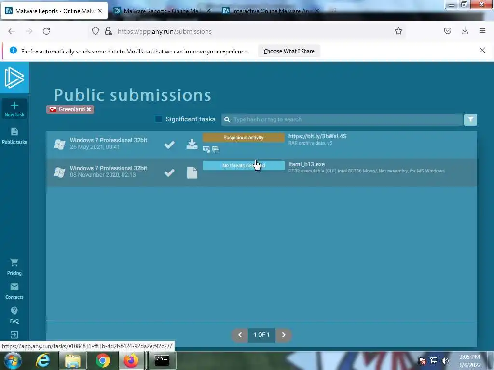Launch Google Chrome from taskbar
This screenshot has height=370, width=494.
(103, 360)
